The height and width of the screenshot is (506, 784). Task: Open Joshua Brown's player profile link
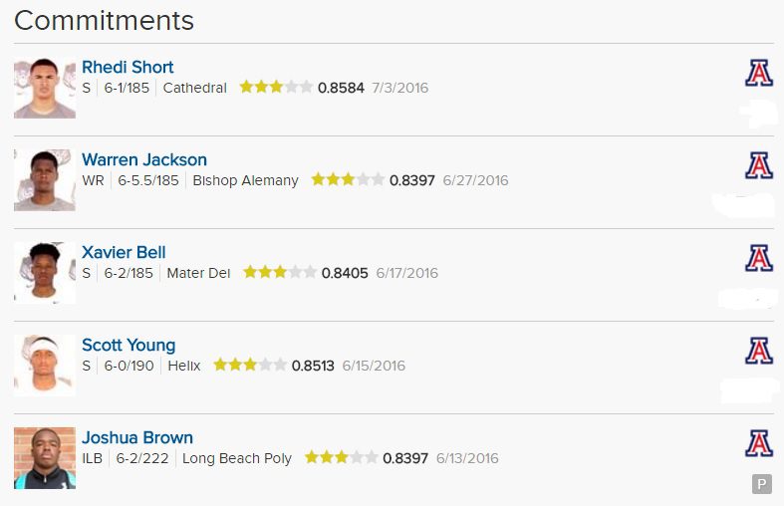pos(137,437)
